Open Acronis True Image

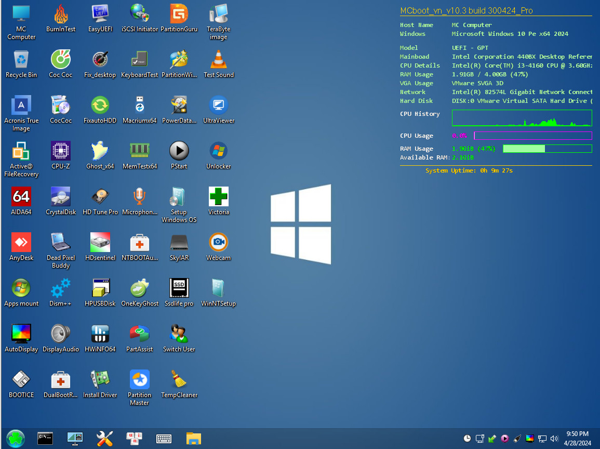(x=21, y=113)
